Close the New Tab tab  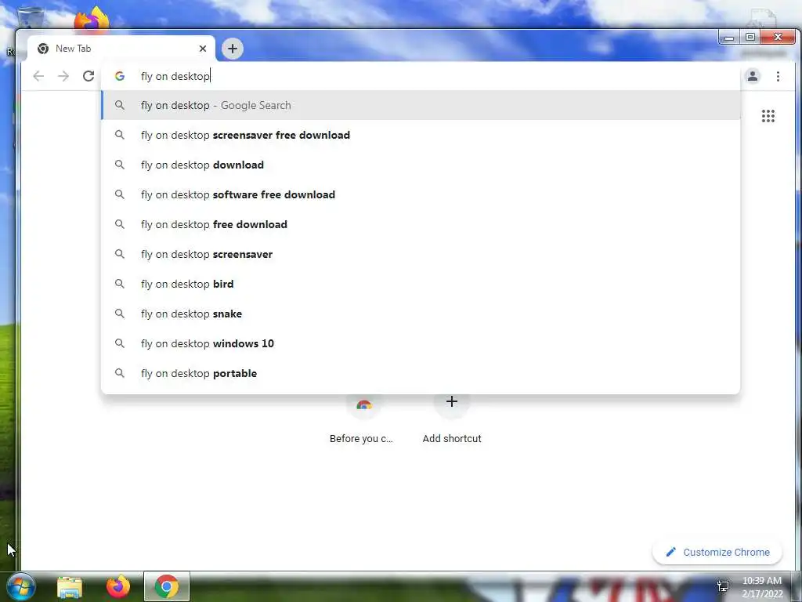[203, 49]
